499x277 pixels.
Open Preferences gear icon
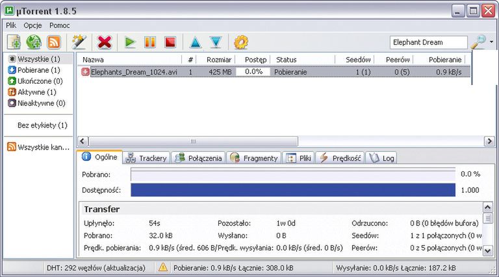pos(241,42)
